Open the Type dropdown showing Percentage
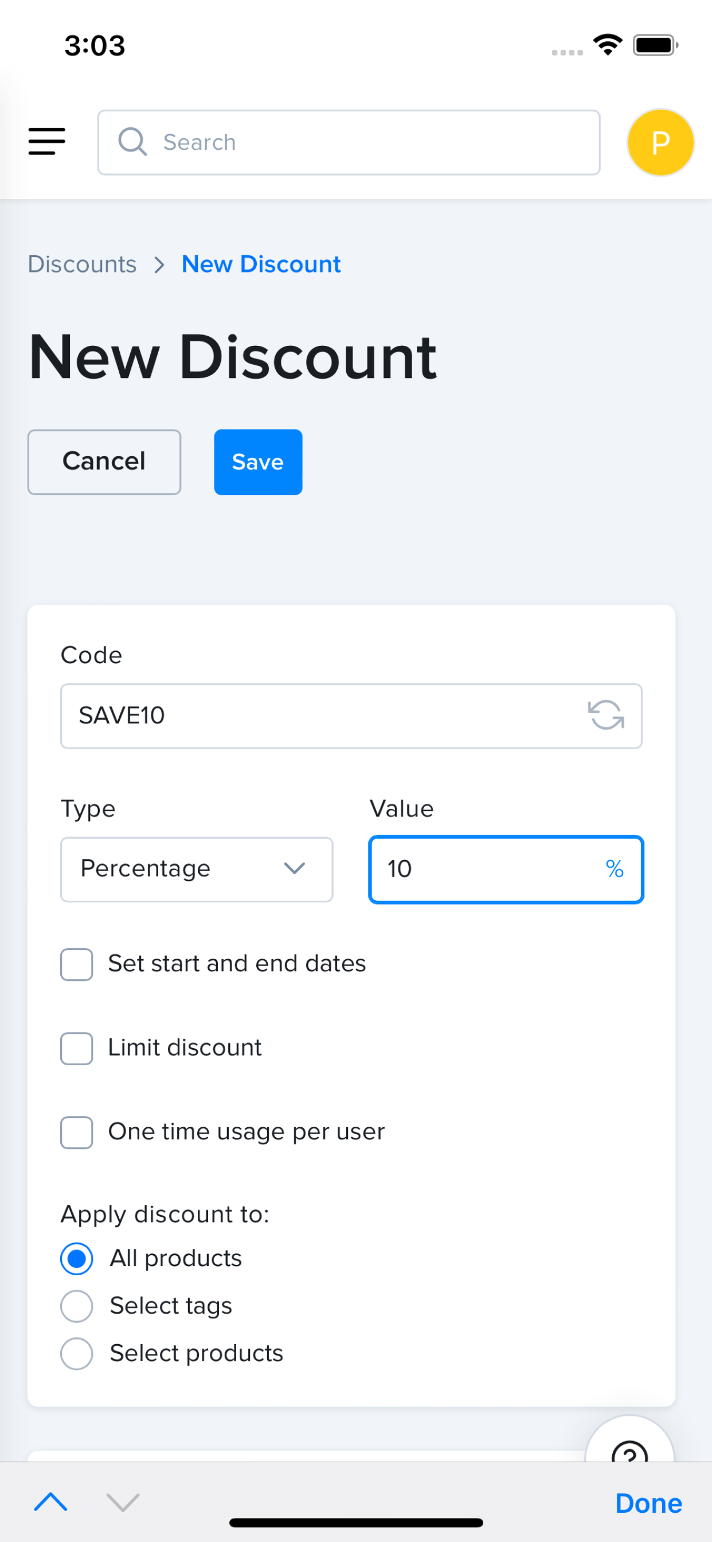 click(x=196, y=869)
